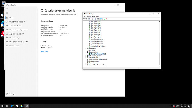This screenshot has width=192, height=108.
Task: Click the back arrow in Windows Security
Action: point(7,8)
